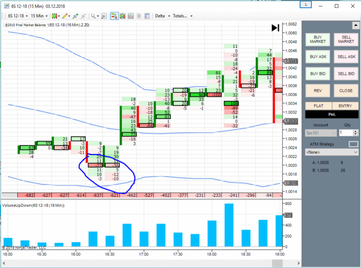Open the Delta dropdown
Image resolution: width=361 pixels, height=268 pixels.
click(162, 16)
